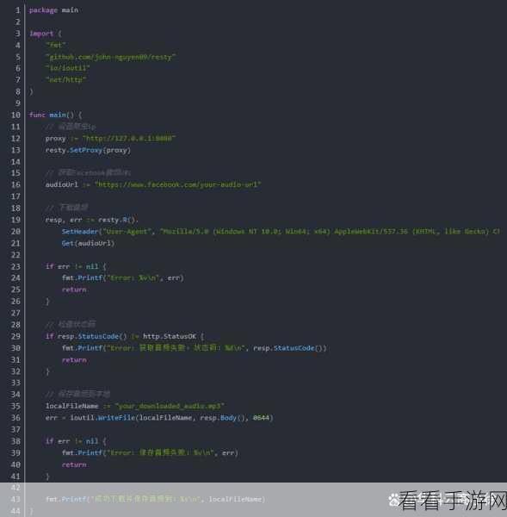Click "if err != nil" on line 23

(x=71, y=266)
